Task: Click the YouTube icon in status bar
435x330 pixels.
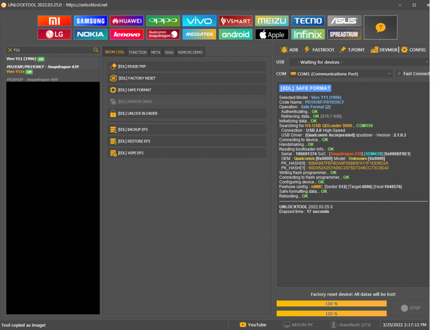Action: click(x=243, y=325)
